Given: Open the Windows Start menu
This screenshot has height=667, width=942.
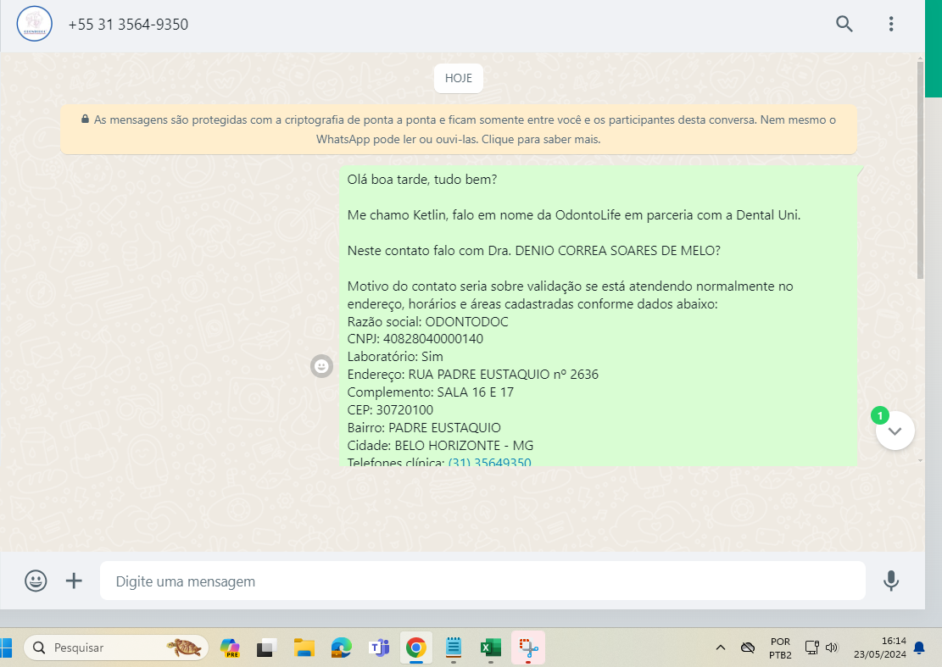Looking at the screenshot, I should pos(5,648).
